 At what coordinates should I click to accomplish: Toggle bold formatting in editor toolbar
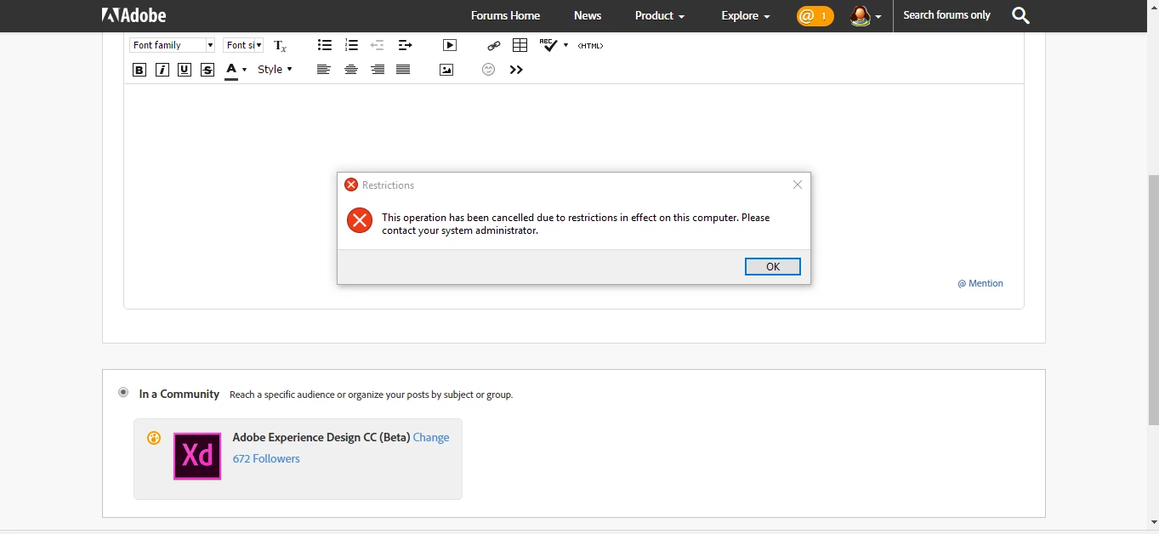point(139,70)
